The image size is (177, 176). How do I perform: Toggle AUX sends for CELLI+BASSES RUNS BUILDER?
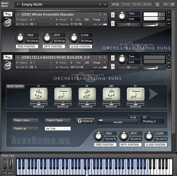point(169,63)
